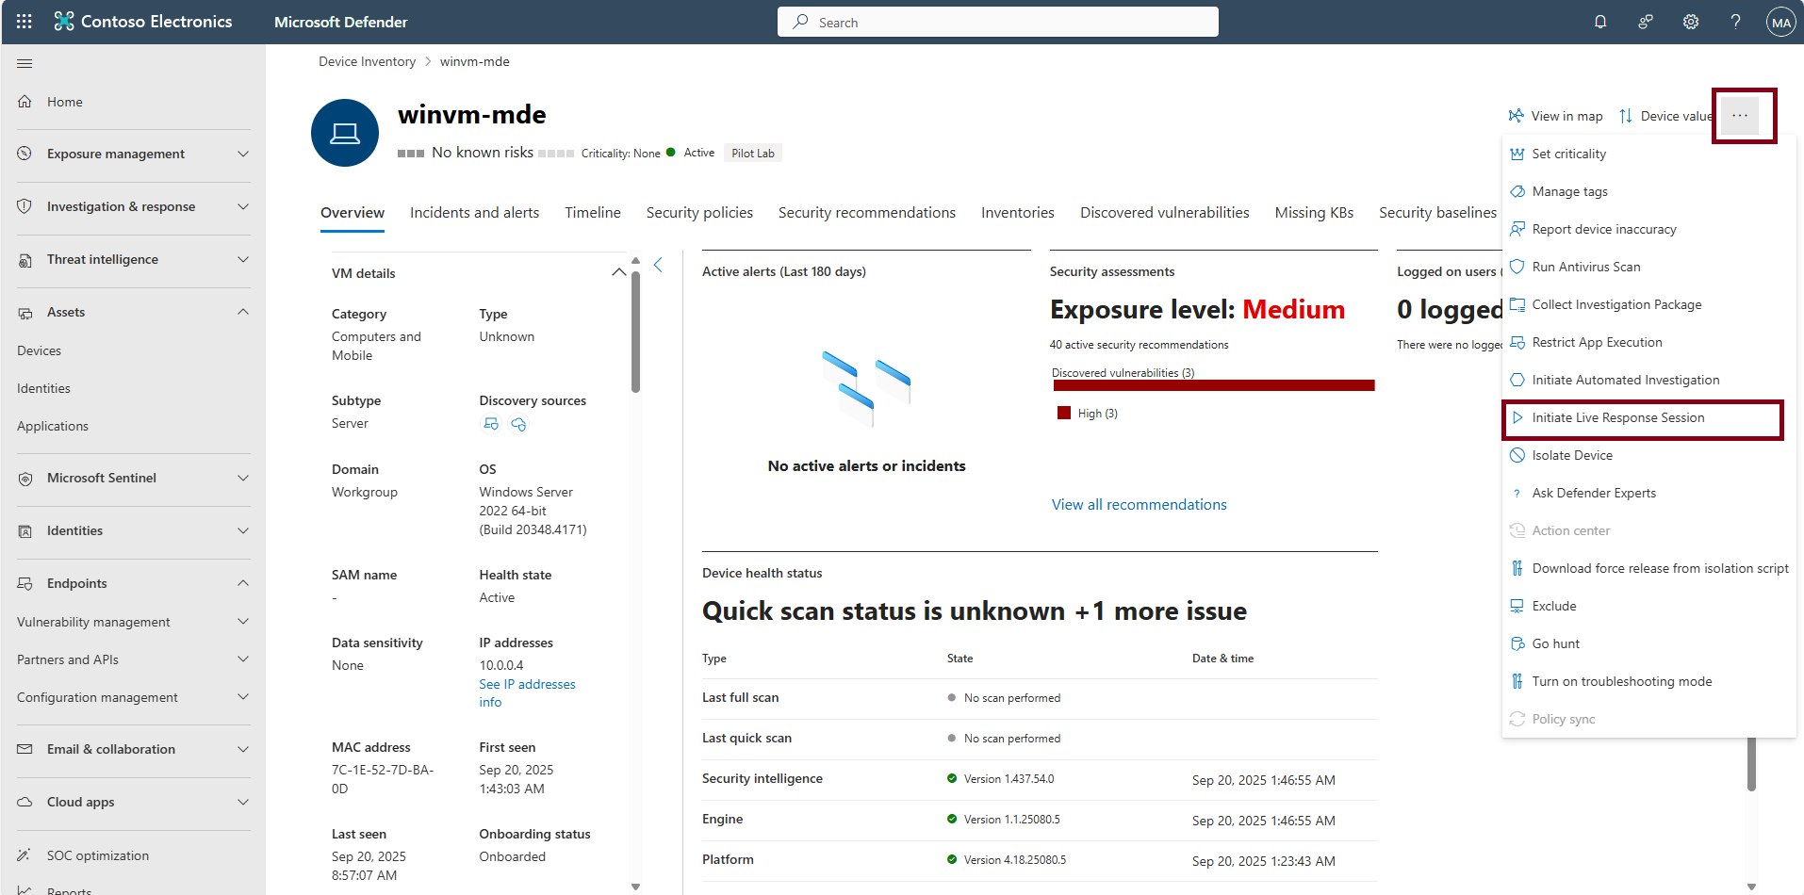Click the Pilot Lab tag
This screenshot has height=895, width=1804.
pos(753,153)
